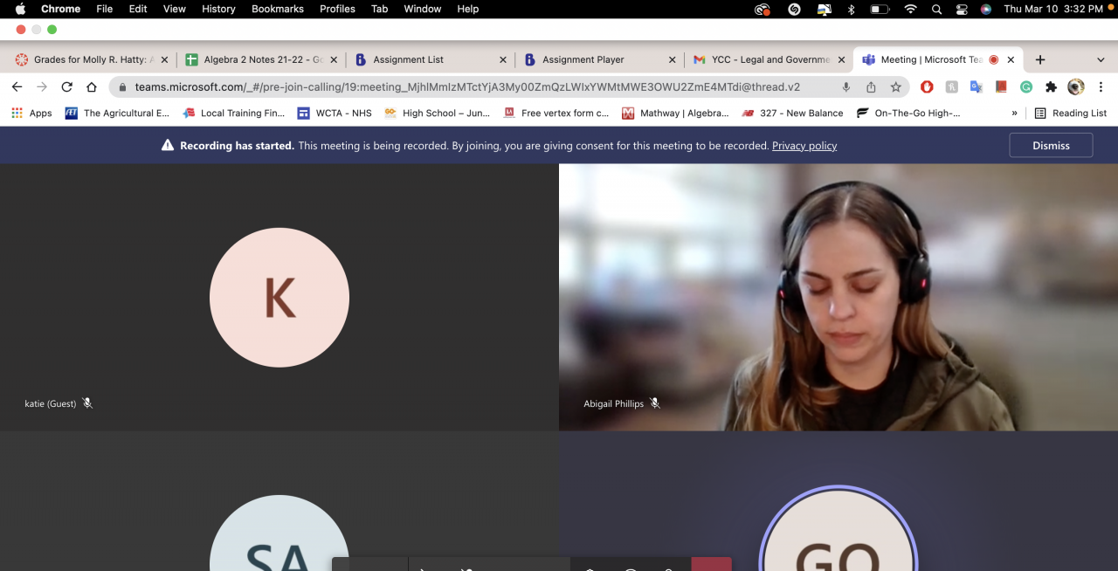Screen dimensions: 1118x571
Task: Click katie (Guest) muted microphone icon
Action: 87,403
